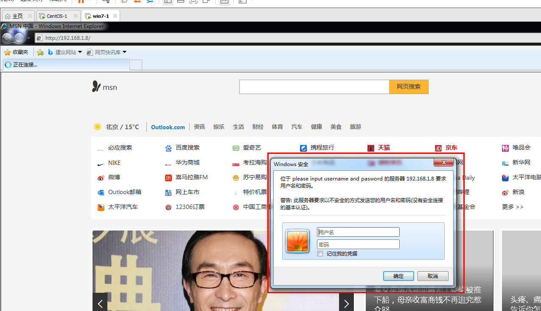Screen dimensions: 541x311
Task: Open the 生活 navigation item
Action: click(x=238, y=127)
